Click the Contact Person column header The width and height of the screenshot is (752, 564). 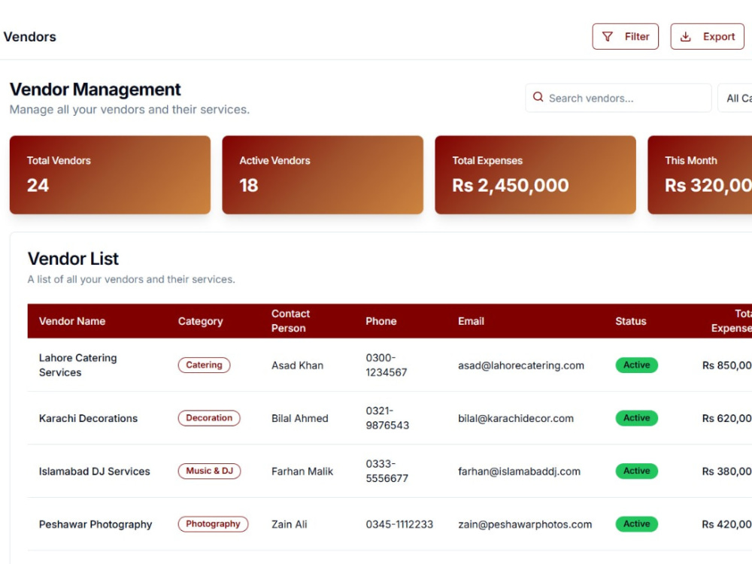click(290, 321)
